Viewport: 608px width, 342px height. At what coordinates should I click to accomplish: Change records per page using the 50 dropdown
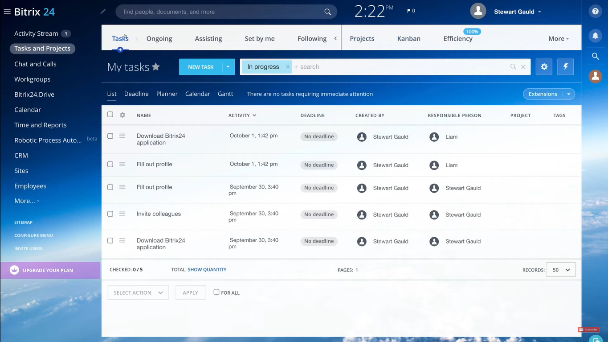click(x=560, y=269)
